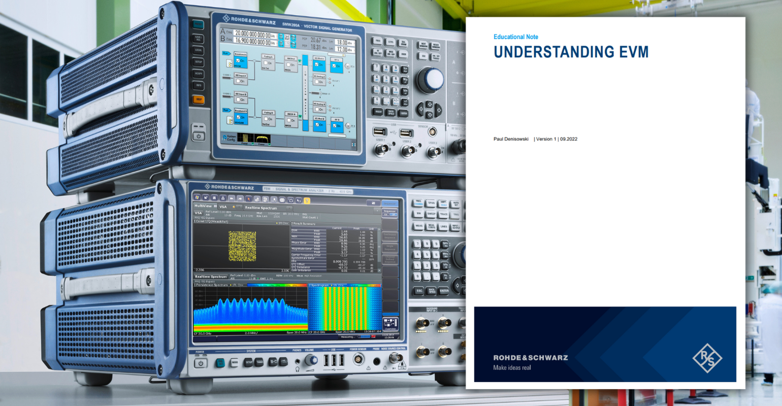Open the on-screen keyboard icon in the toolbar

pyautogui.click(x=281, y=200)
